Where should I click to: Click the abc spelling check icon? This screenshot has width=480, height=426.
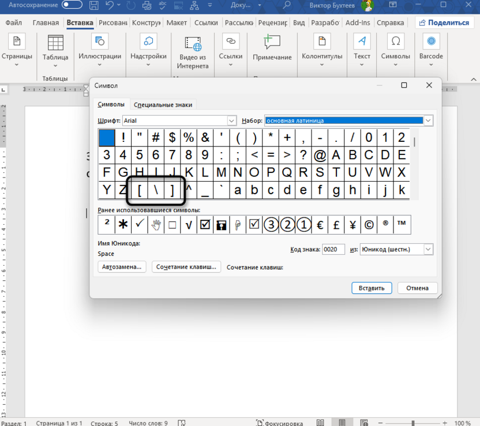163,5
